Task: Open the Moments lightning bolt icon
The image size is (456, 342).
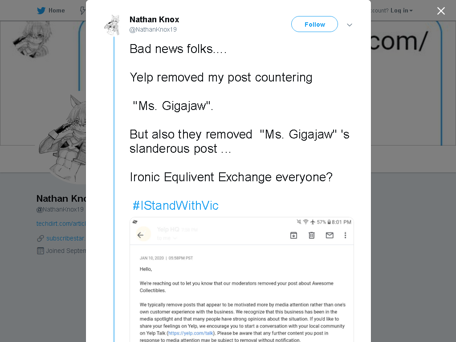Action: (83, 11)
